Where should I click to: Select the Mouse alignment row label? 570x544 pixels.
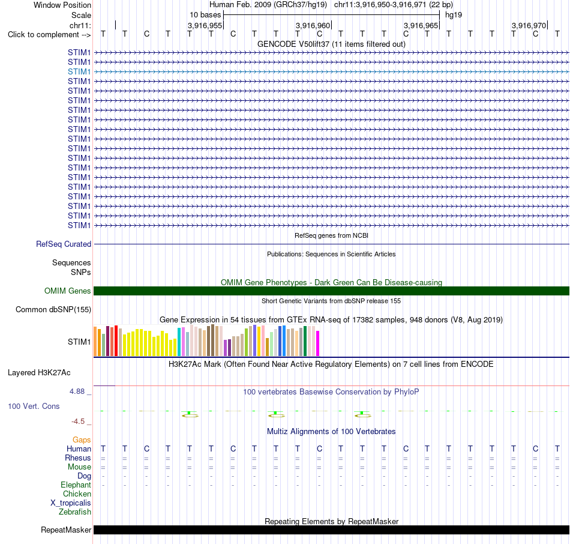[79, 467]
